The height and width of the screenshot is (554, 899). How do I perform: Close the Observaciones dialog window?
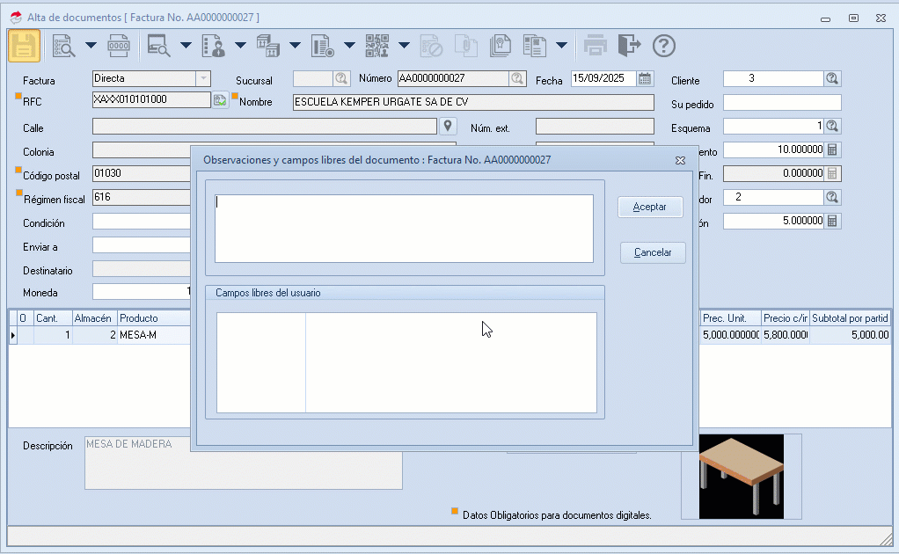coord(680,161)
